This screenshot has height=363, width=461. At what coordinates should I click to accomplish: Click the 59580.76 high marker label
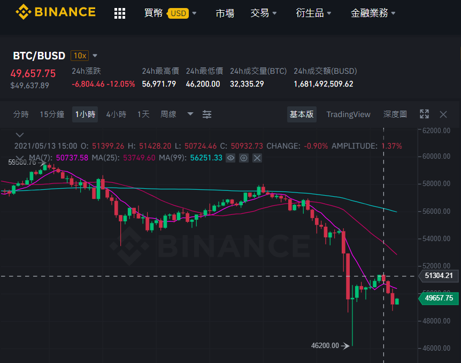tap(22, 162)
